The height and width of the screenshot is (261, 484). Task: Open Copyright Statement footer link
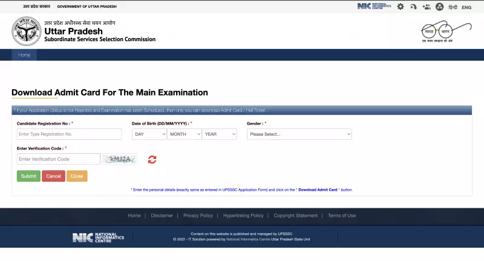tap(295, 216)
